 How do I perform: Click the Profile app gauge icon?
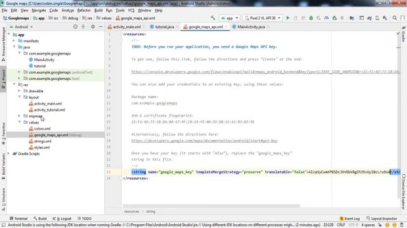(x=326, y=18)
